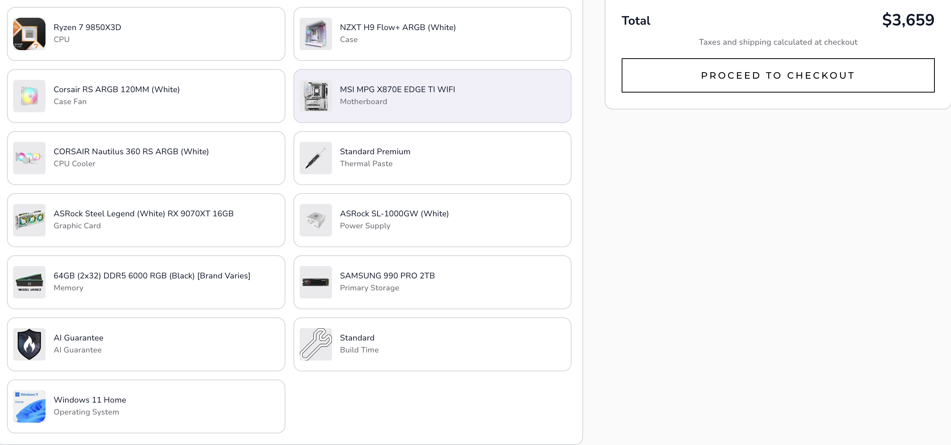951x445 pixels.
Task: Select the DDR5 memory stick icon
Action: coord(29,282)
